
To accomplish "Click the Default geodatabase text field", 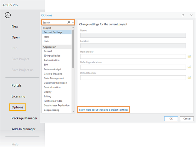I will pyautogui.click(x=133, y=67).
